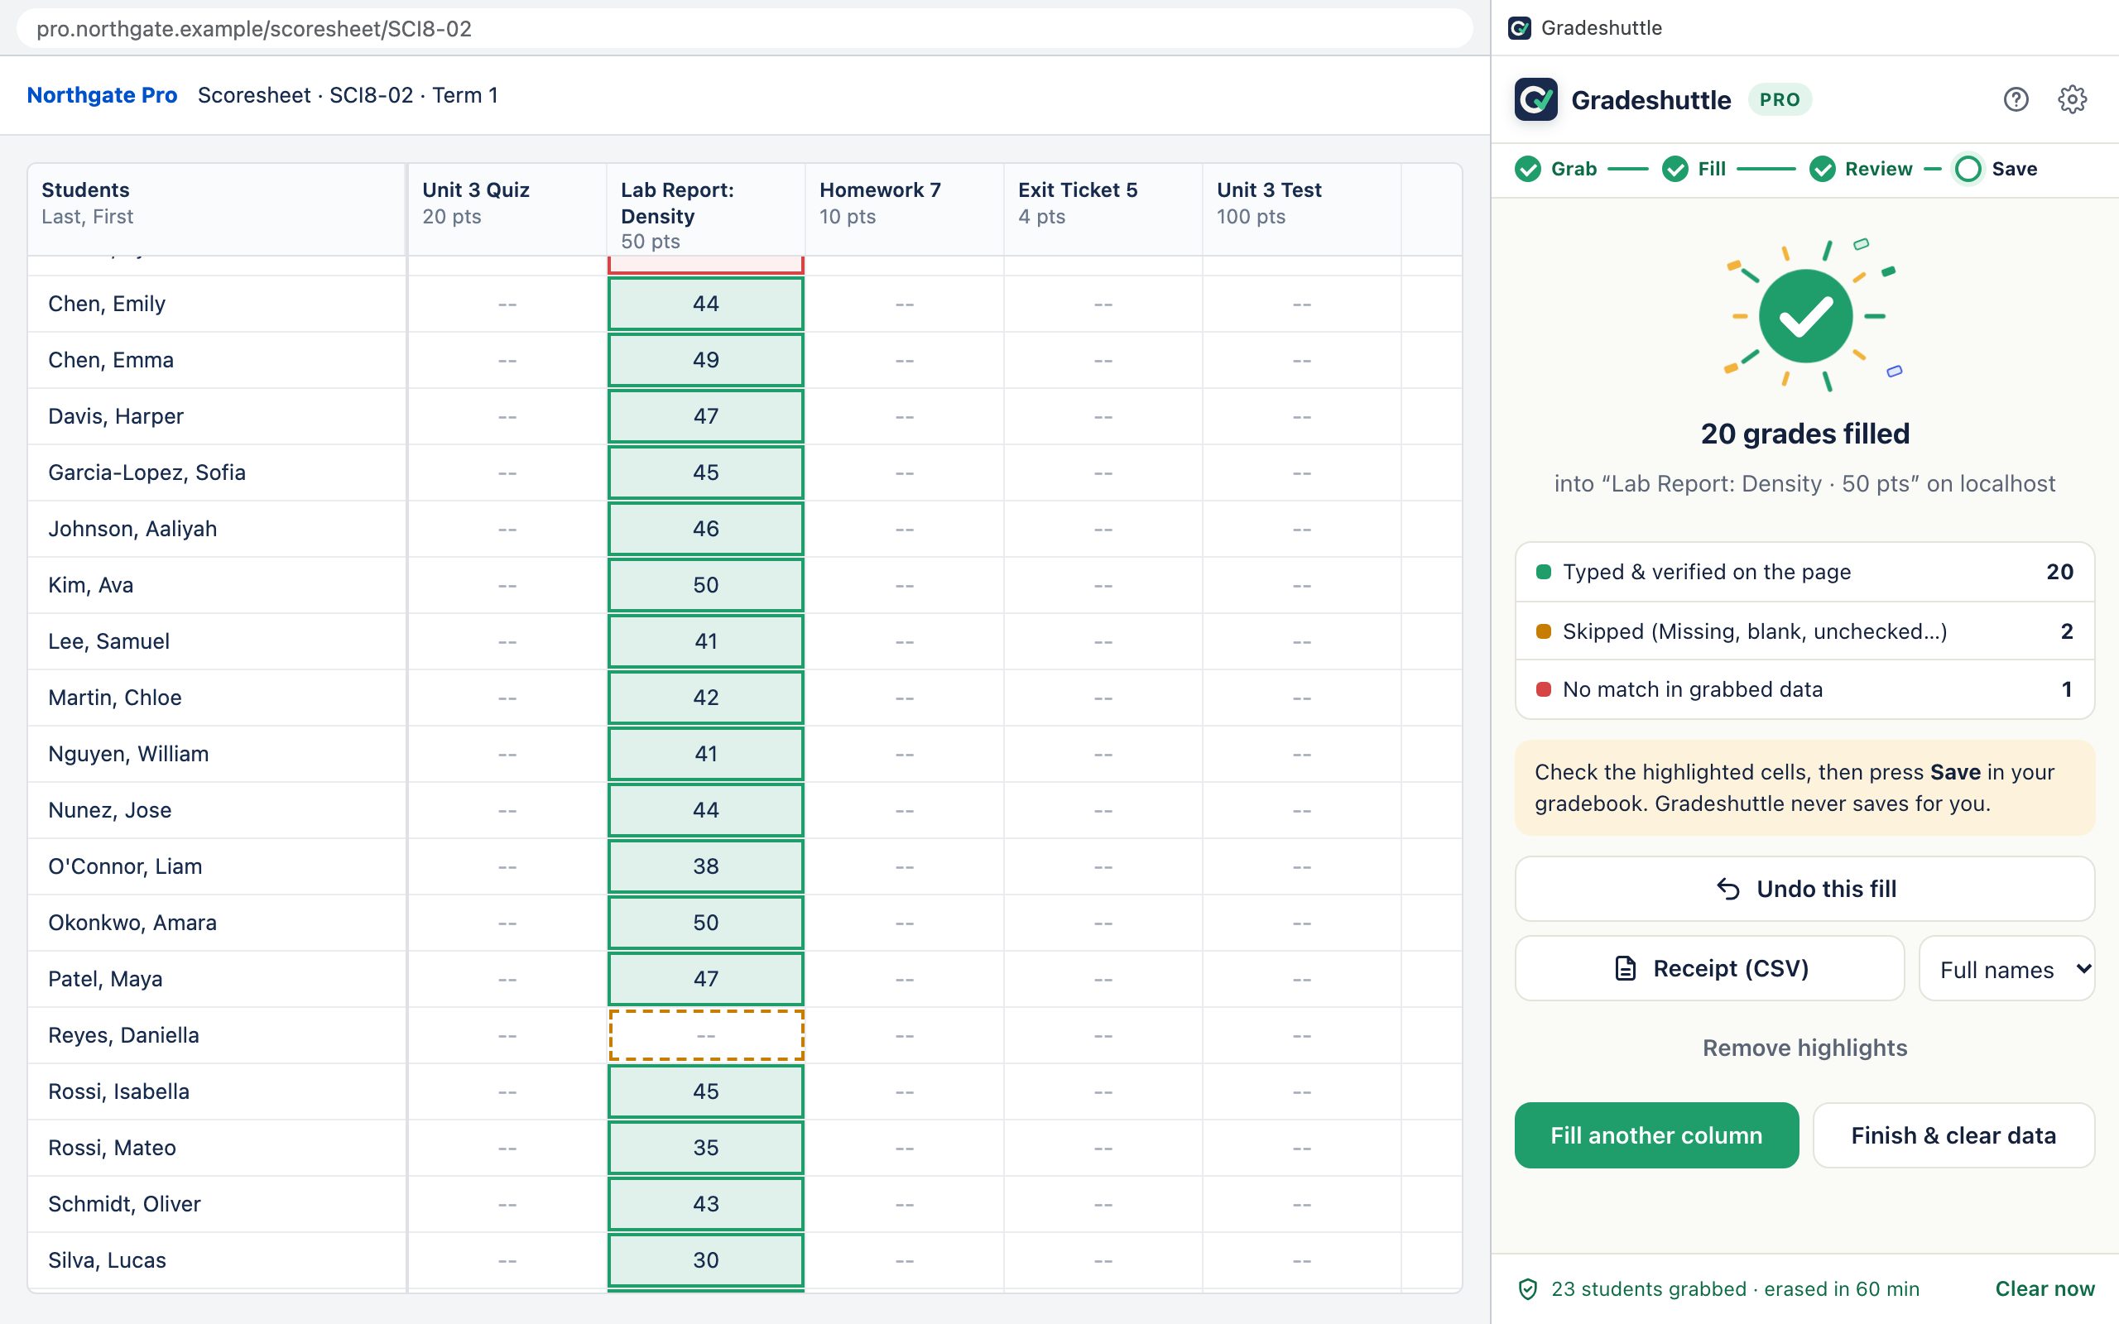2119x1324 pixels.
Task: Click the Students column header
Action: click(x=217, y=209)
